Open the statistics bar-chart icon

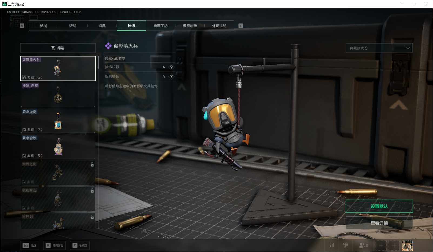coord(331,245)
